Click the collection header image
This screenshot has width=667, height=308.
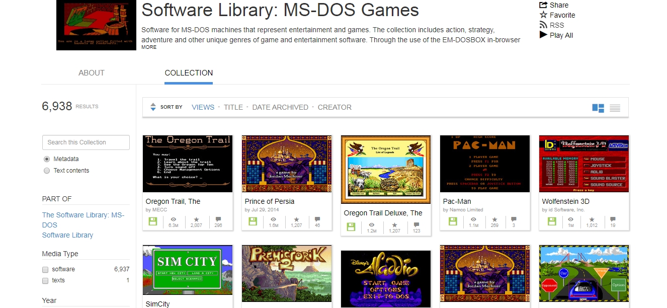point(96,25)
